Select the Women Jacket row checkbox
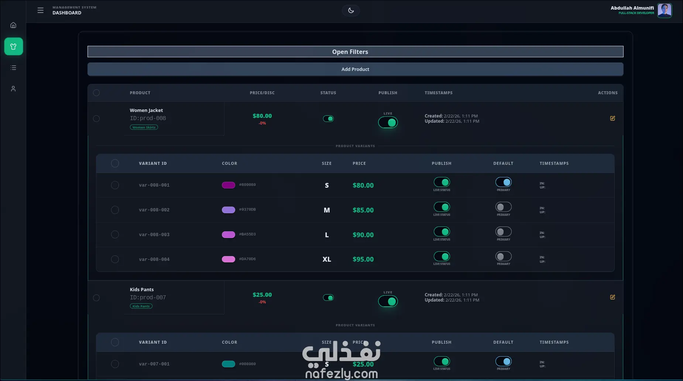The height and width of the screenshot is (381, 683). pyautogui.click(x=96, y=119)
